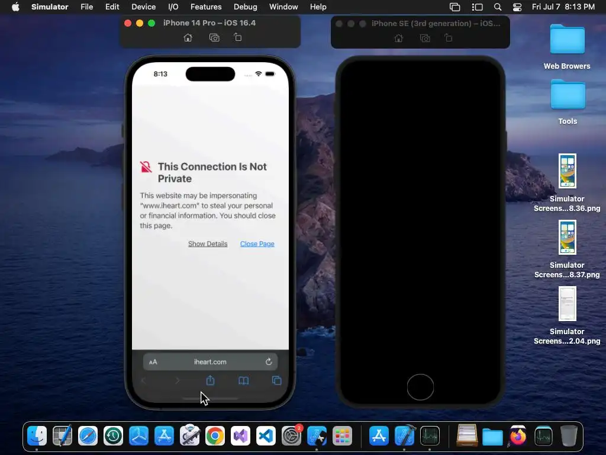
Task: Open Finder from the Dock
Action: tap(37, 435)
